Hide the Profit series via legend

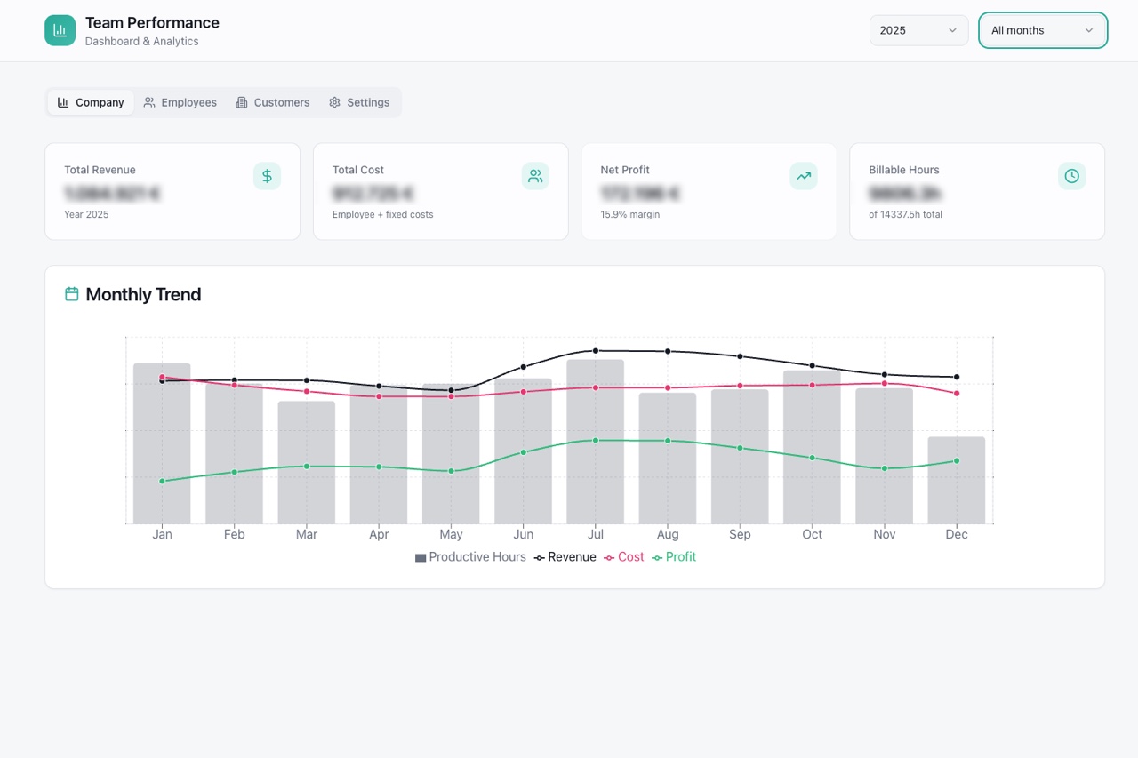coord(676,557)
